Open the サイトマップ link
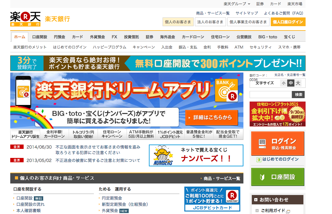The height and width of the screenshot is (214, 332). pyautogui.click(x=247, y=13)
